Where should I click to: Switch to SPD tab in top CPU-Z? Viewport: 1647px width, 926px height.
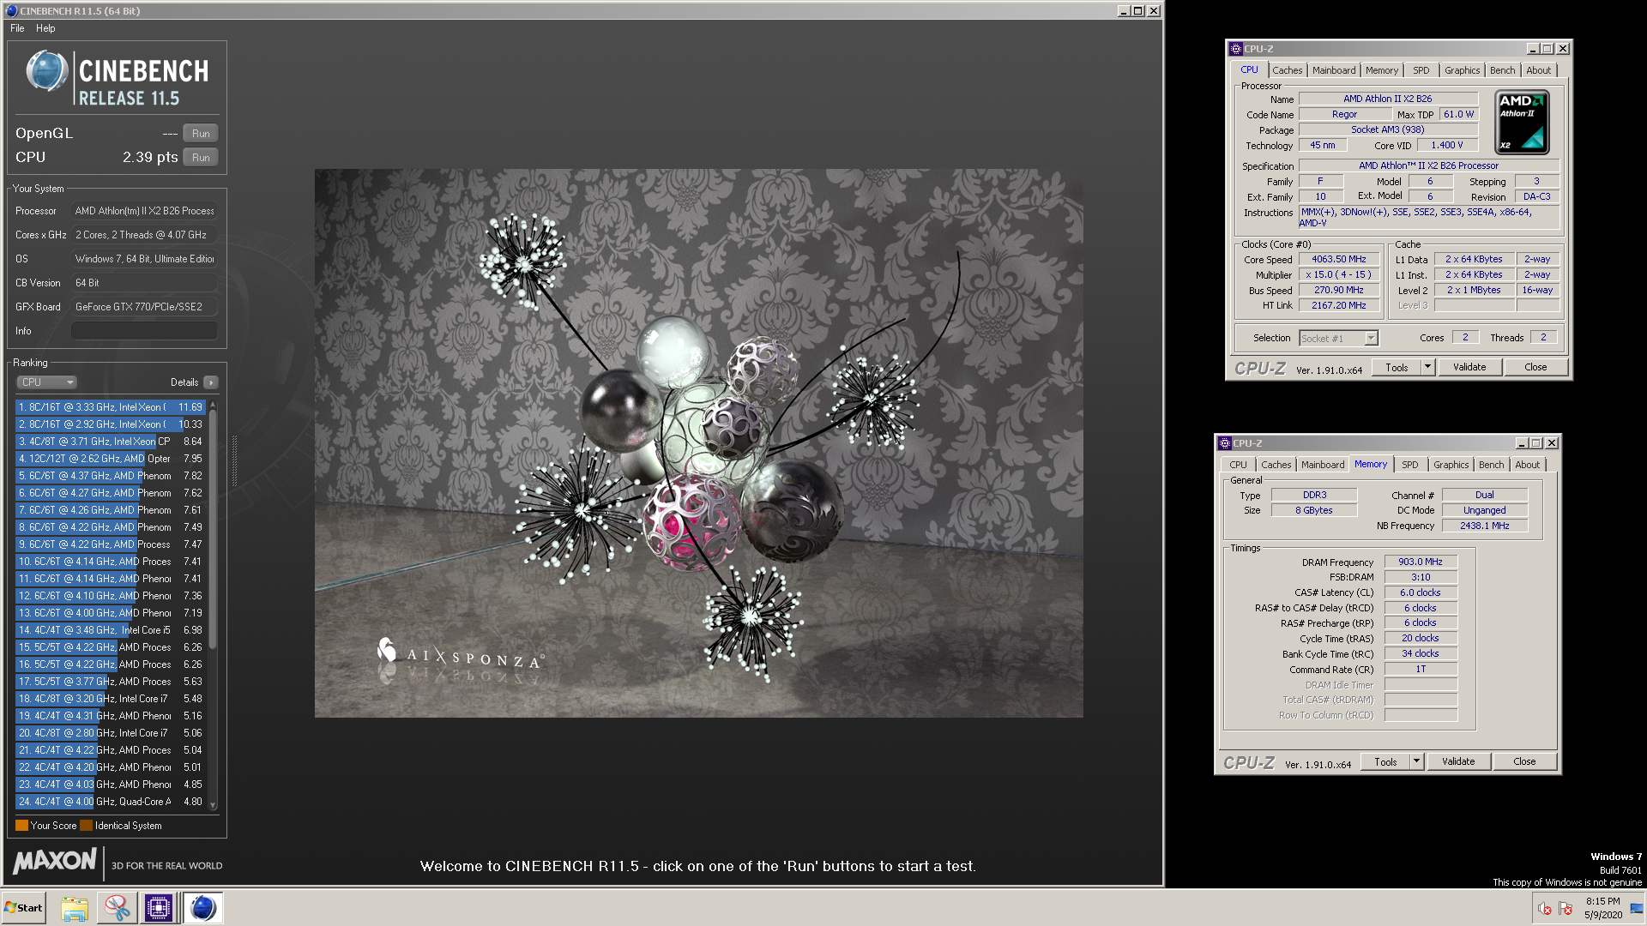coord(1421,70)
